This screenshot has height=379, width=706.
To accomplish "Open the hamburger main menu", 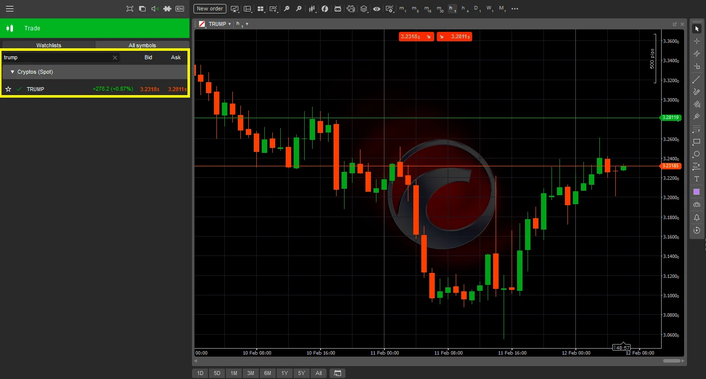I will point(9,8).
